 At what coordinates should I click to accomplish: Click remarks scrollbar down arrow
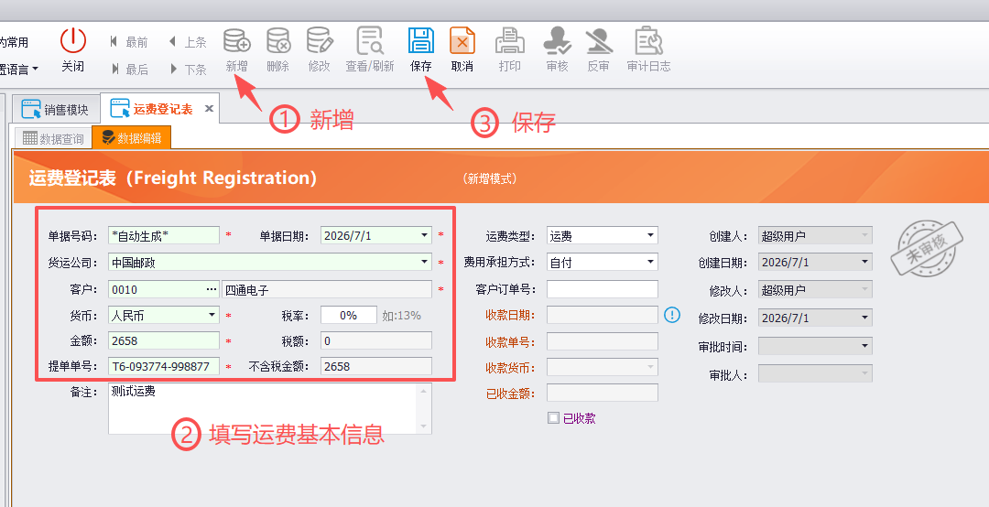424,426
